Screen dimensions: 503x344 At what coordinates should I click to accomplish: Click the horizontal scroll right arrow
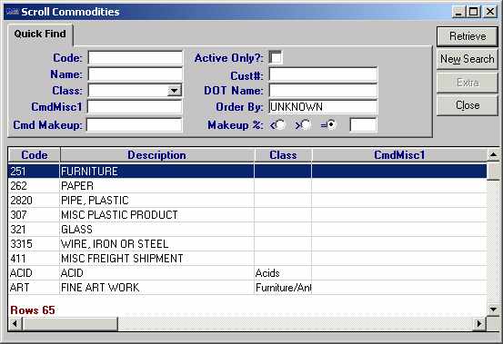pos(479,324)
